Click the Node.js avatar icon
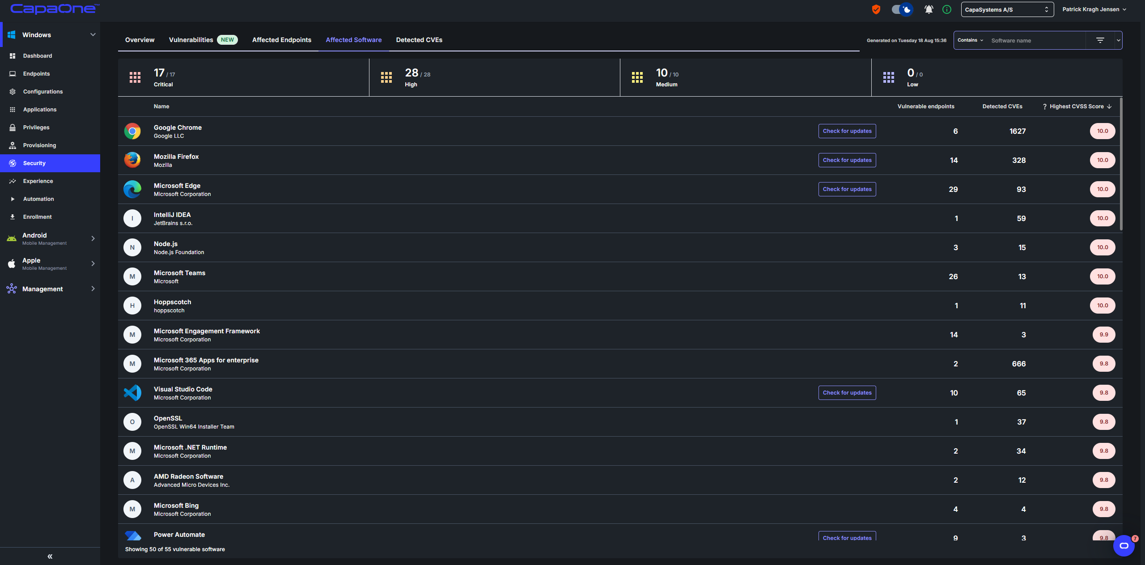This screenshot has width=1145, height=565. tap(132, 247)
